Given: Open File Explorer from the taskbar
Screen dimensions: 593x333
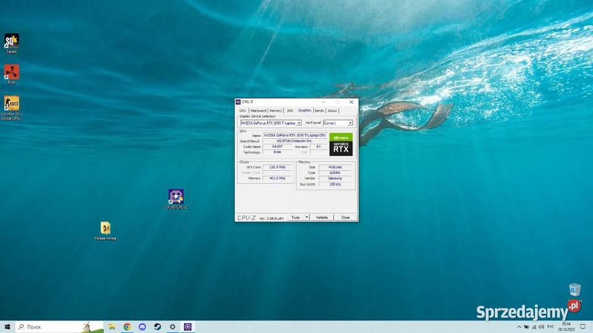Looking at the screenshot, I should click(112, 327).
